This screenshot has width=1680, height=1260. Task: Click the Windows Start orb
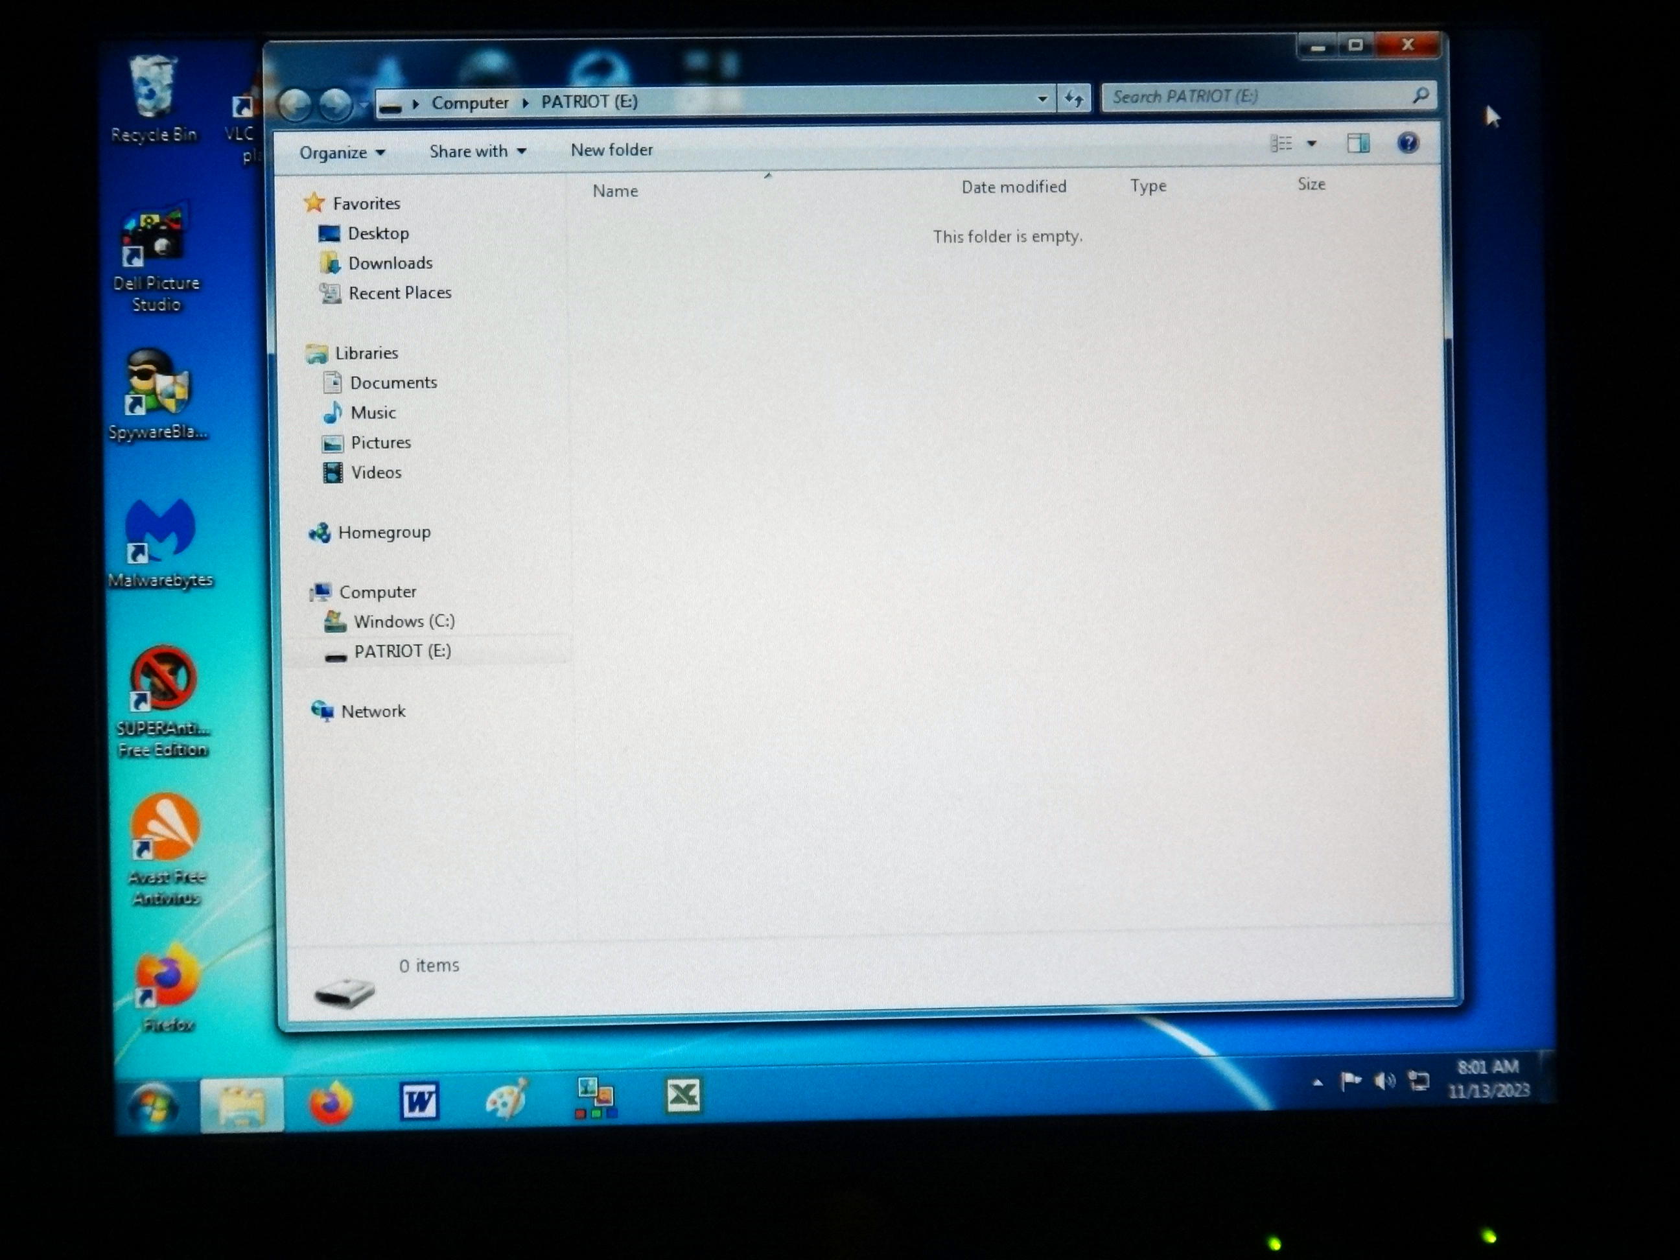[153, 1106]
